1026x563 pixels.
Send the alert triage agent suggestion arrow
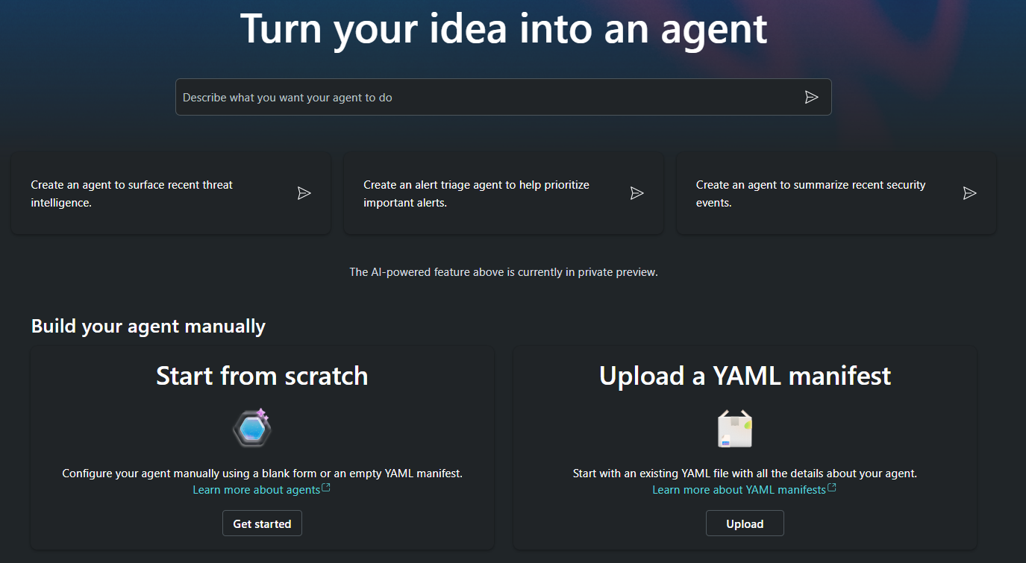pyautogui.click(x=636, y=193)
